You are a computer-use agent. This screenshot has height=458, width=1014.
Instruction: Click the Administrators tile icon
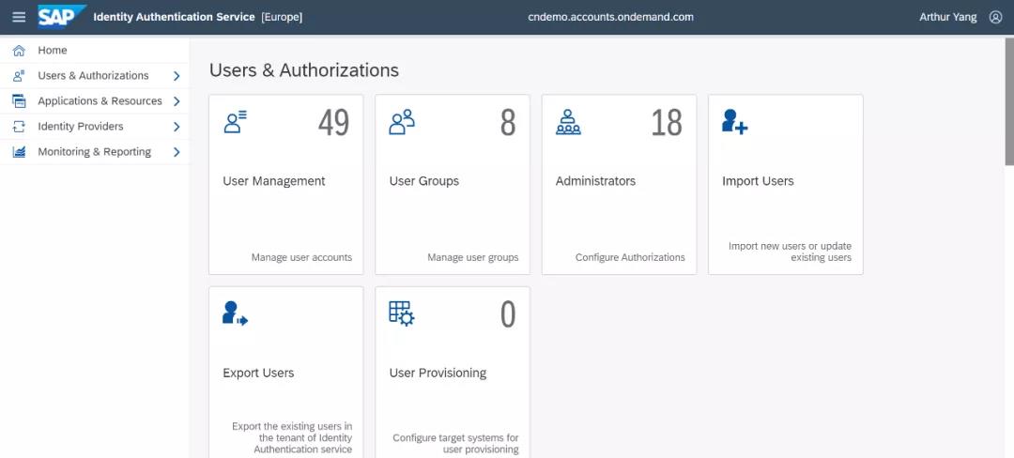click(568, 121)
